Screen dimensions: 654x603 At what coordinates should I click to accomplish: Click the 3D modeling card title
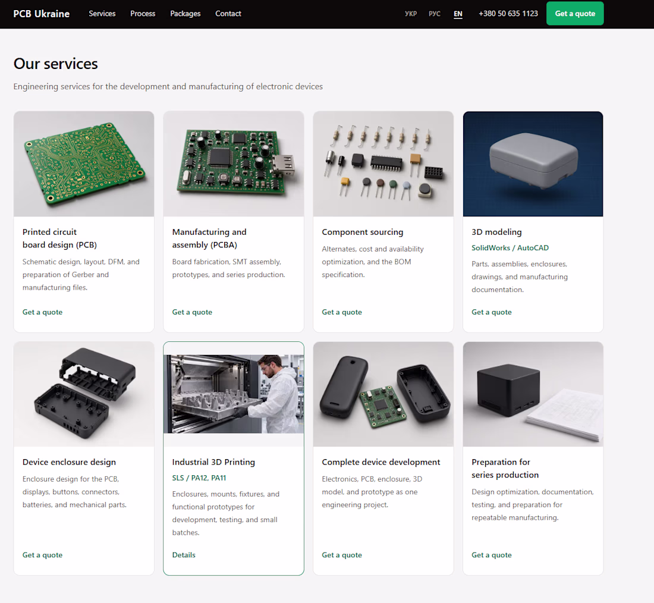[497, 232]
